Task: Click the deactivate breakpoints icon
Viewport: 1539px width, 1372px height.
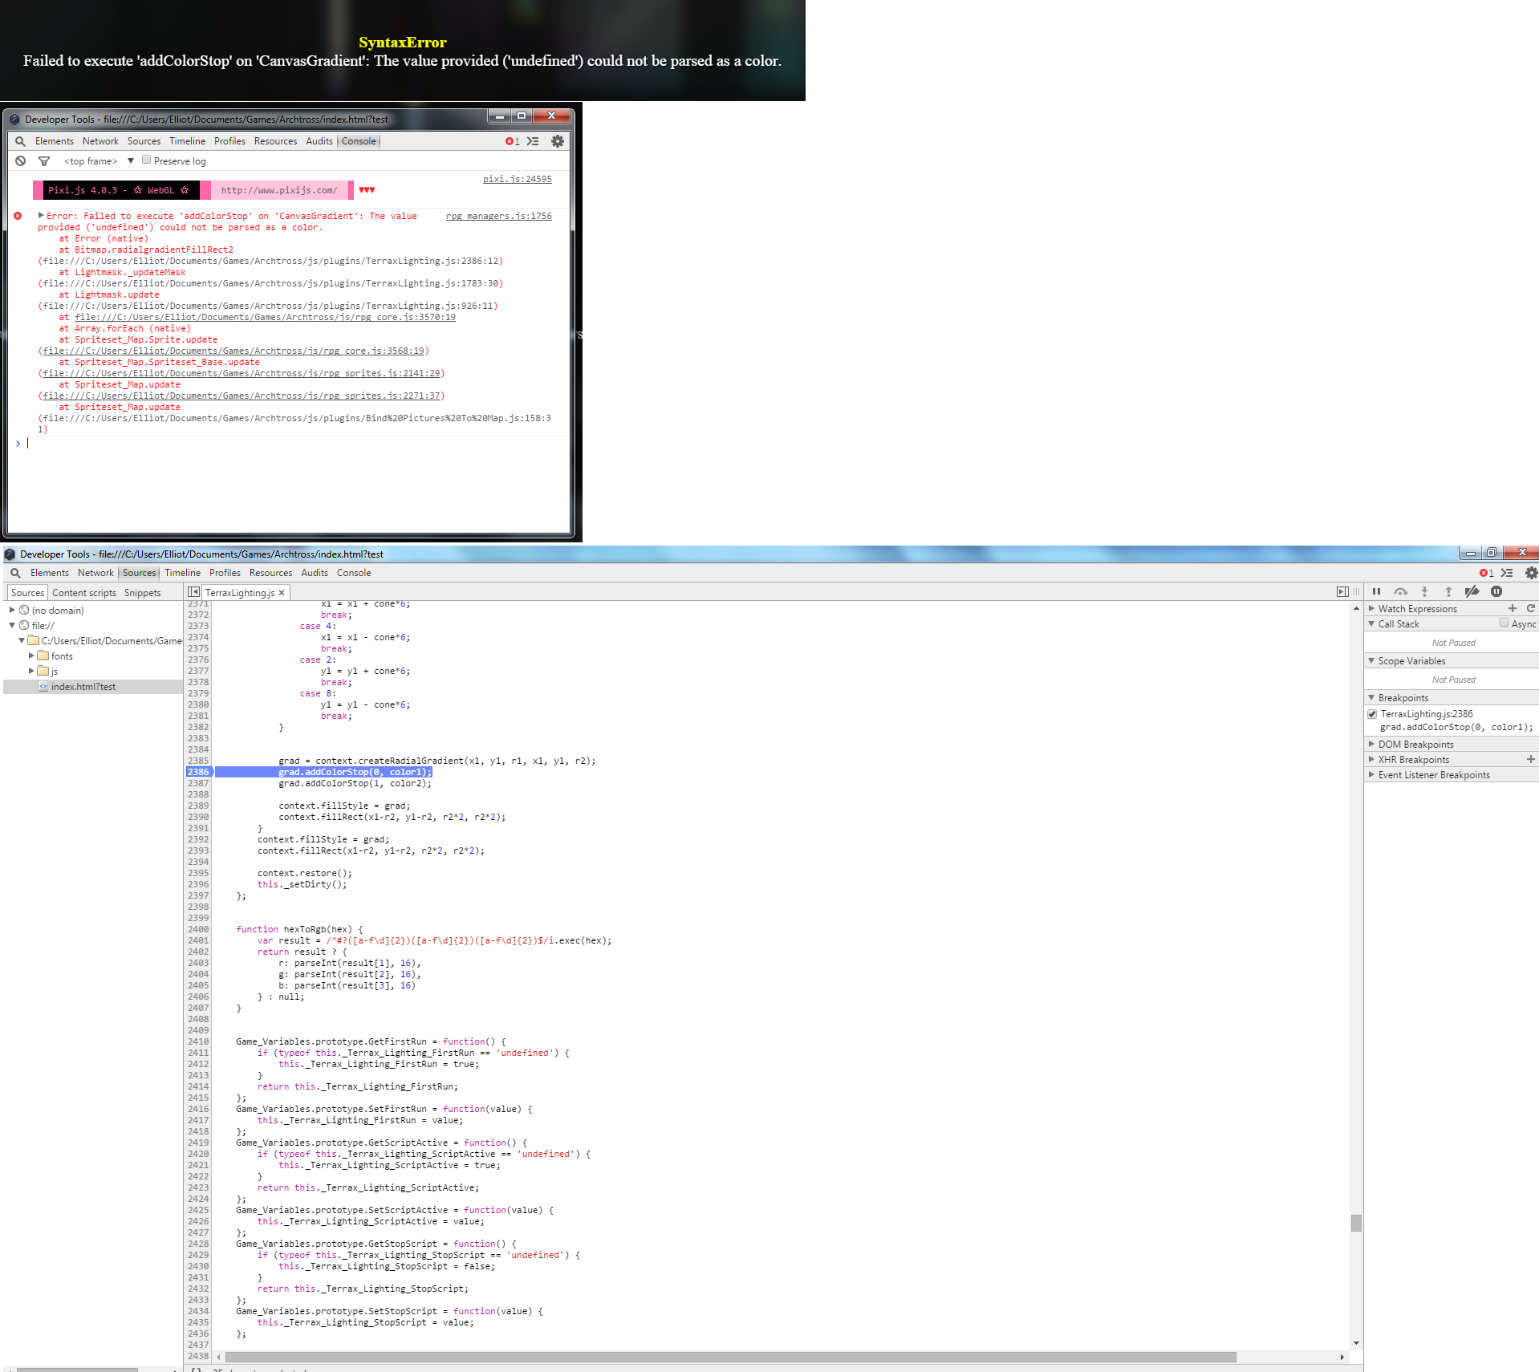Action: point(1472,591)
